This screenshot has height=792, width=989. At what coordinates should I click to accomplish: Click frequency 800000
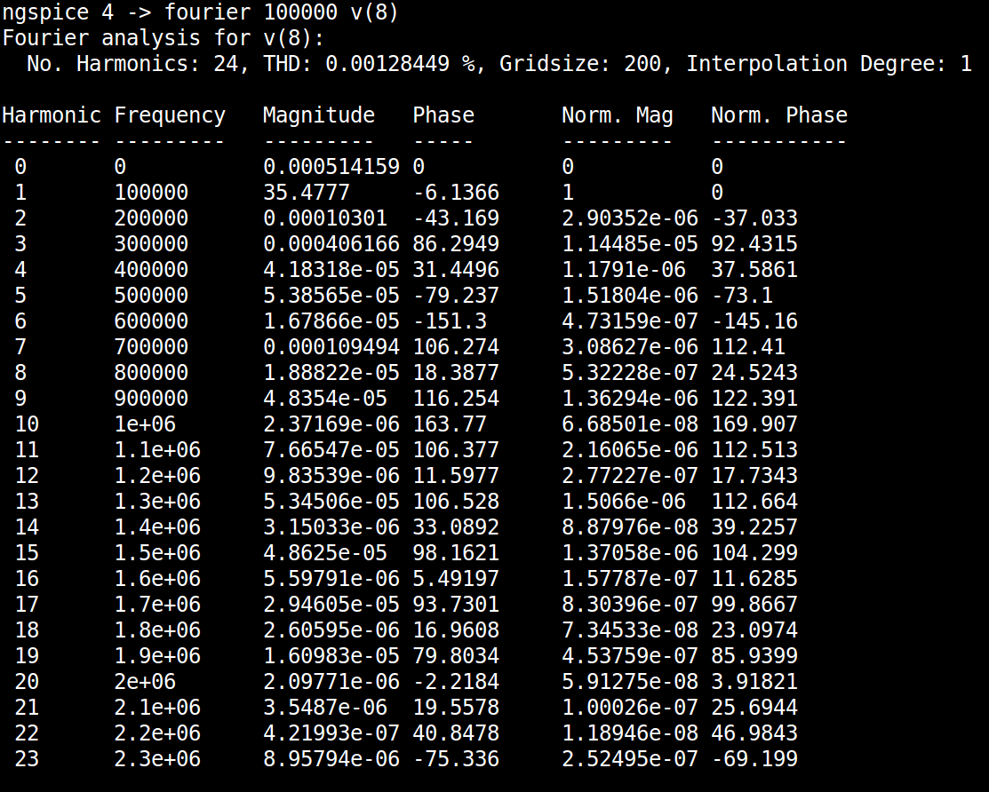point(151,373)
